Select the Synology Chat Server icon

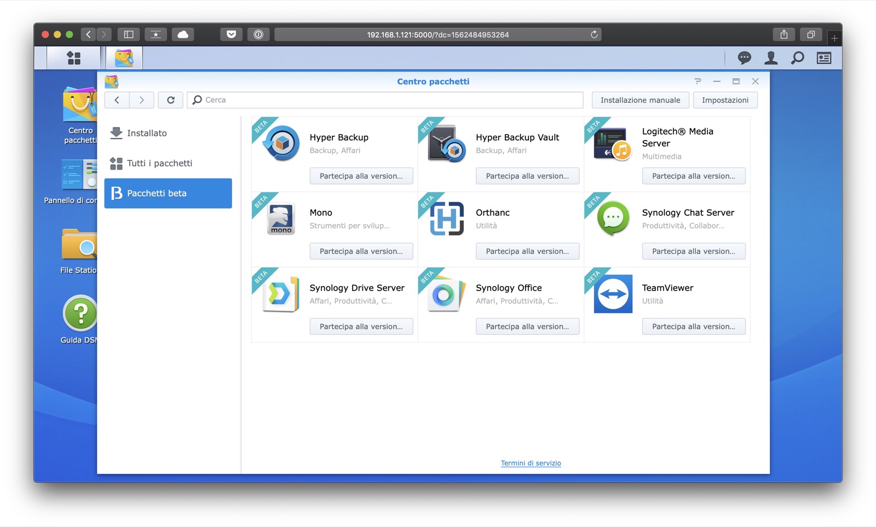(x=613, y=218)
